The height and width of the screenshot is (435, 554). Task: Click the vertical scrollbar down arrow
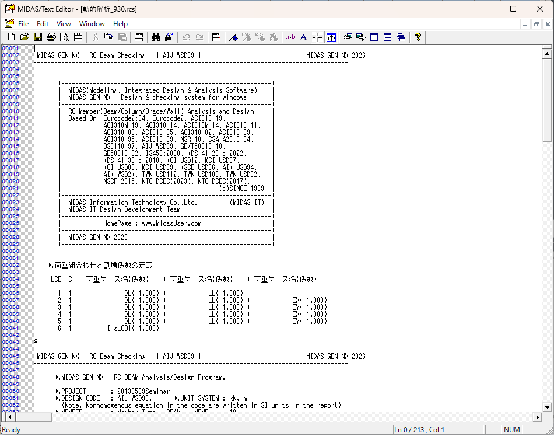[547, 407]
